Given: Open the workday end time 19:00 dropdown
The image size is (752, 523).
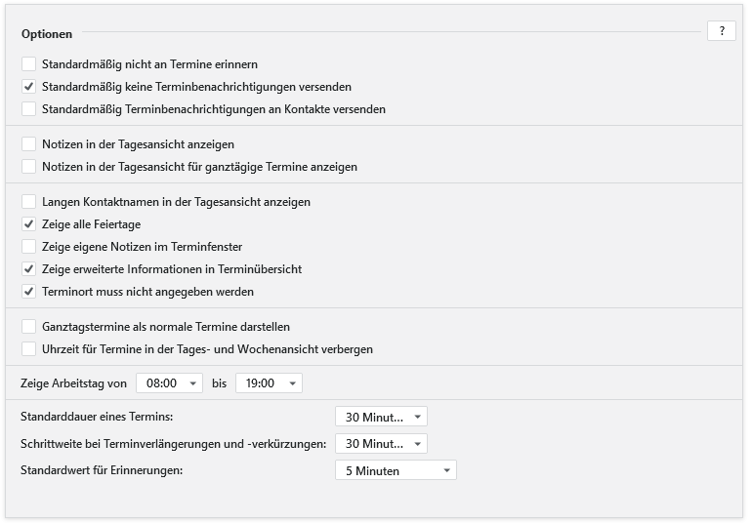Looking at the screenshot, I should click(269, 383).
